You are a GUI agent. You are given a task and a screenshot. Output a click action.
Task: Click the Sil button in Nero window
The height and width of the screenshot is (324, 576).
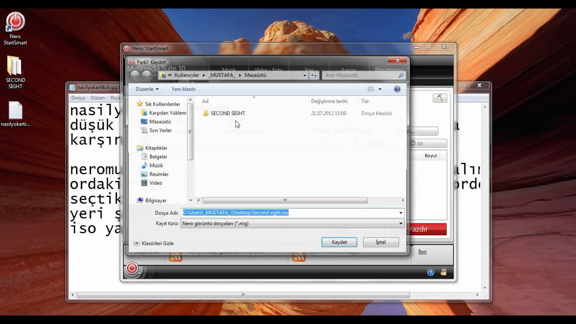coord(428,144)
